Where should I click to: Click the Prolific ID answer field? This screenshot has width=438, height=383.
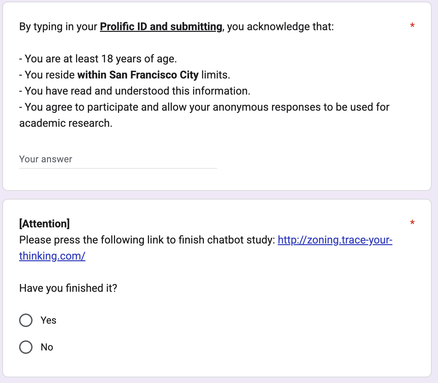pos(118,159)
